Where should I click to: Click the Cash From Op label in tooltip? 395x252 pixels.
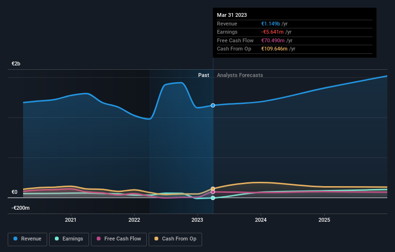coord(234,49)
